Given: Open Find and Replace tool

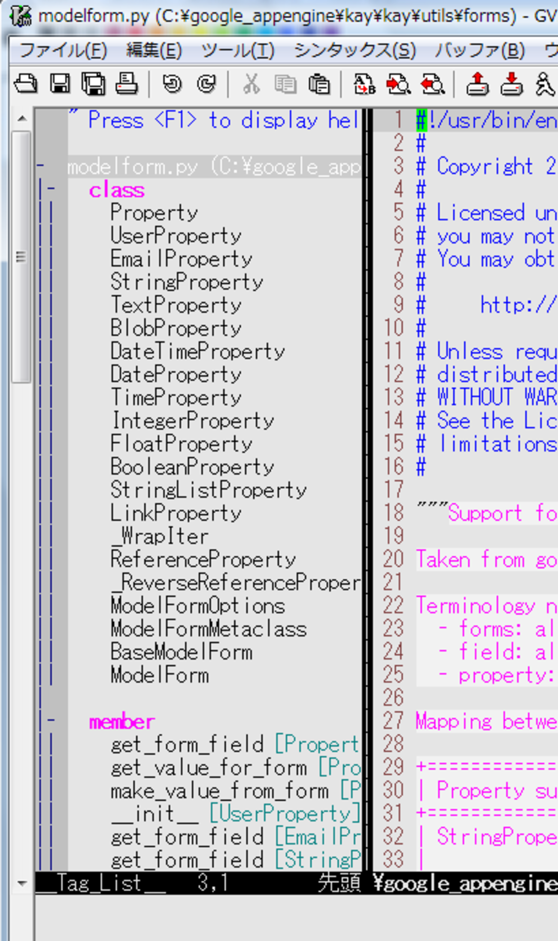Looking at the screenshot, I should click(x=364, y=84).
